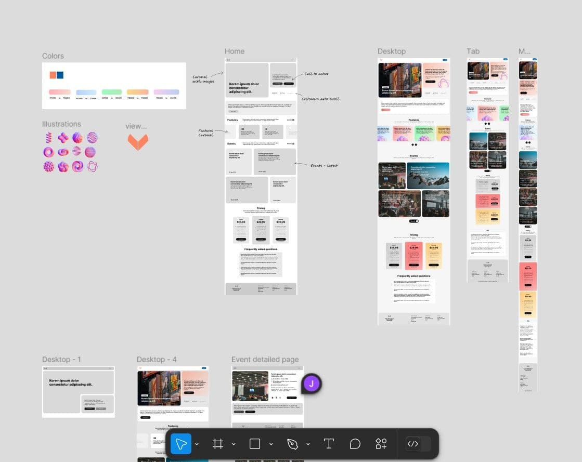Select the Move tool
Screen dimensions: 582x462
click(181, 444)
